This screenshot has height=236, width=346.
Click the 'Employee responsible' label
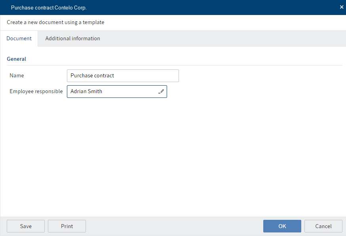[x=36, y=91]
